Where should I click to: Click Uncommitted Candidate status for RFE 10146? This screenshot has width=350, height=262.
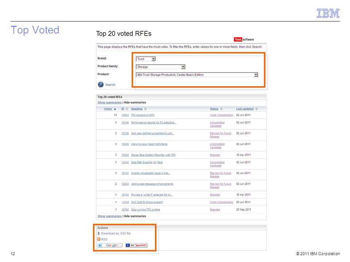pyautogui.click(x=217, y=124)
